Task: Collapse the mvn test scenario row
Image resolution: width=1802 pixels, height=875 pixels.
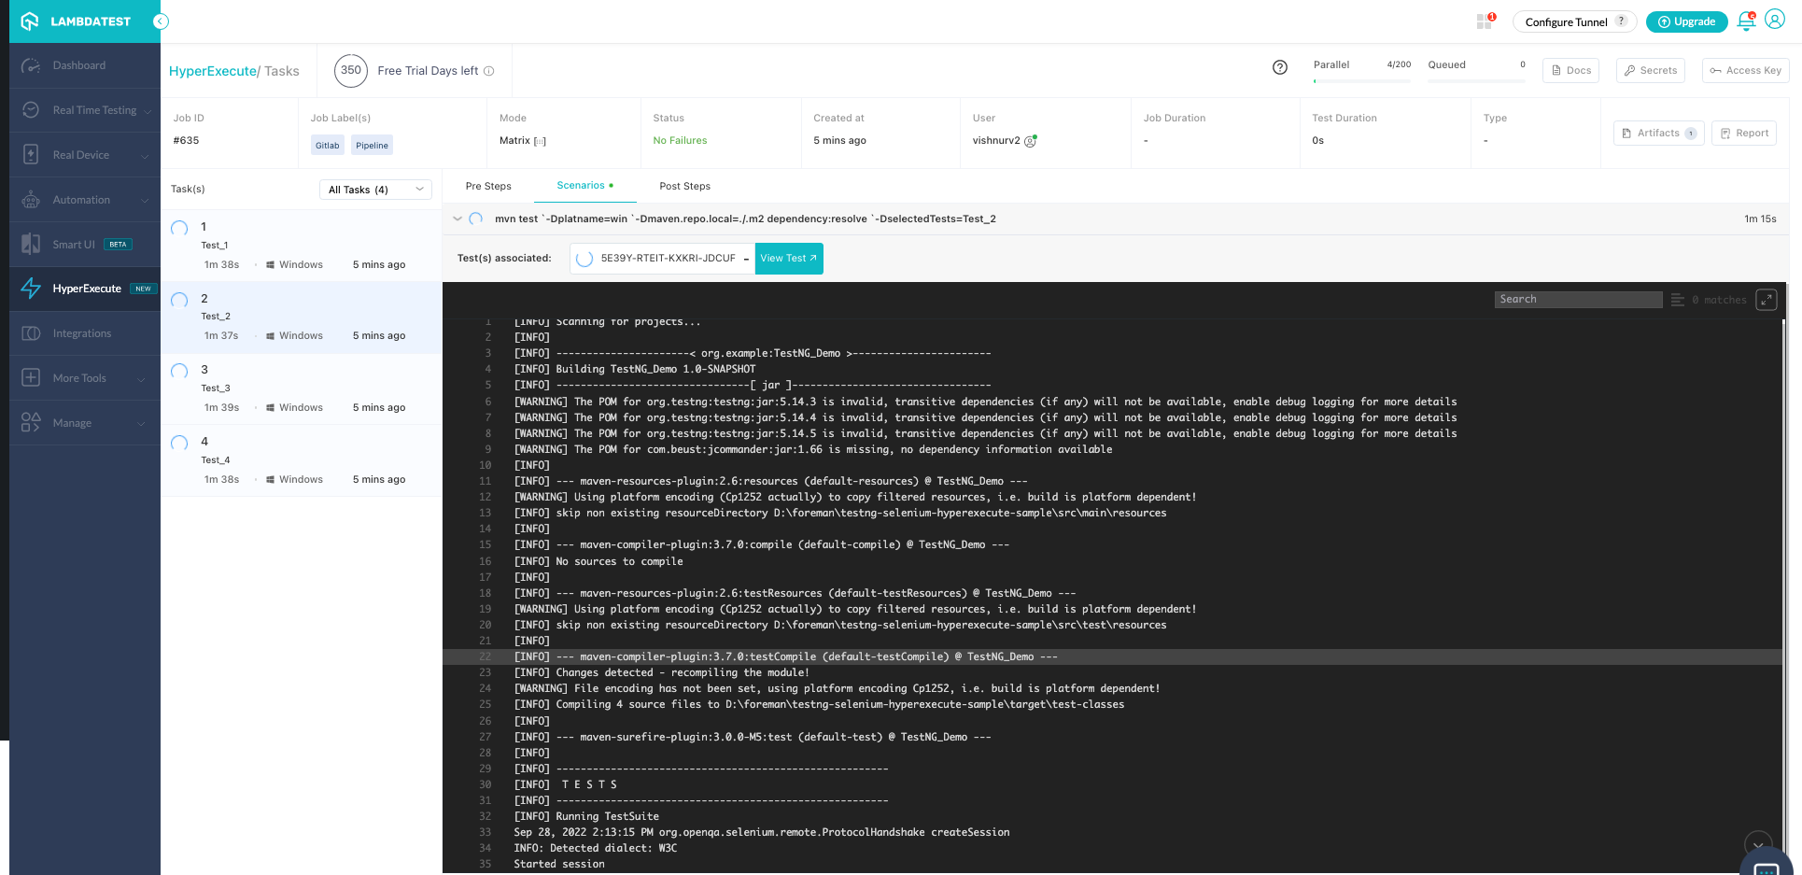Action: click(x=458, y=219)
